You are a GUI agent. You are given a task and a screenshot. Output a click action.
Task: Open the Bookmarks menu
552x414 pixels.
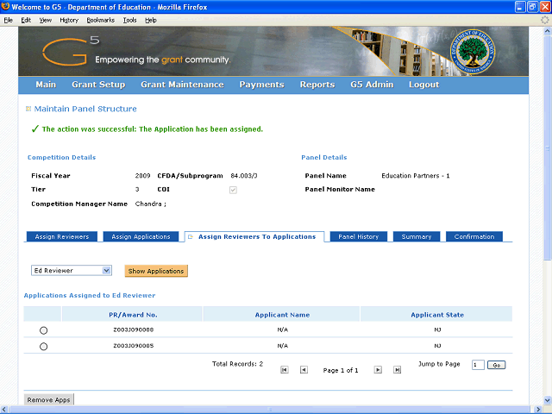click(101, 20)
